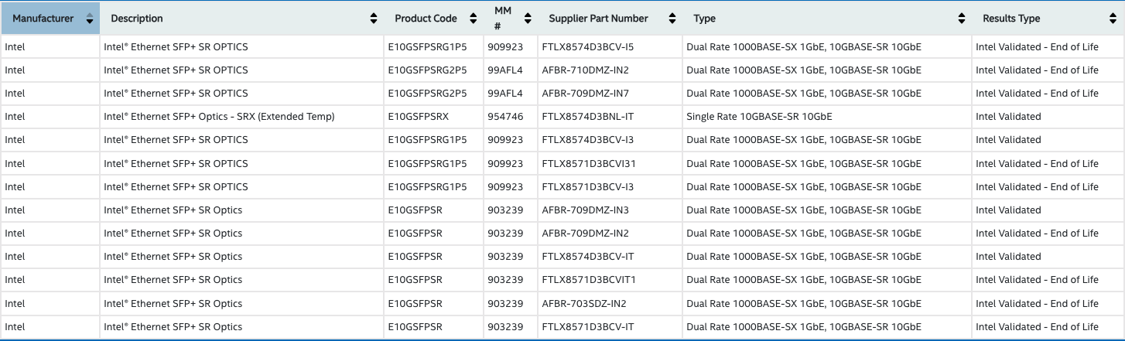Click the Manufacturer column header
The height and width of the screenshot is (341, 1125).
tap(50, 19)
